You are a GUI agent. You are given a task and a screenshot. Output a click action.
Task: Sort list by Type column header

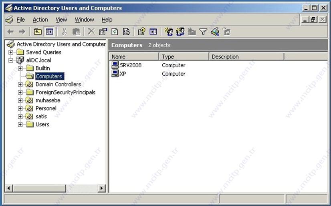[x=184, y=57]
